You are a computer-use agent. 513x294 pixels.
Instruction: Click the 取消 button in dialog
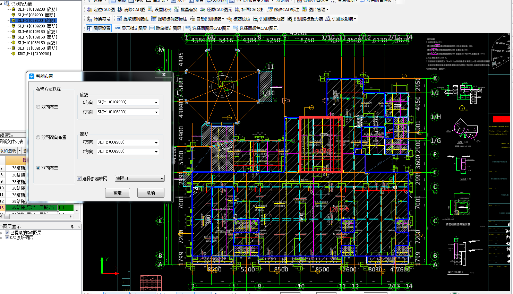click(x=151, y=193)
